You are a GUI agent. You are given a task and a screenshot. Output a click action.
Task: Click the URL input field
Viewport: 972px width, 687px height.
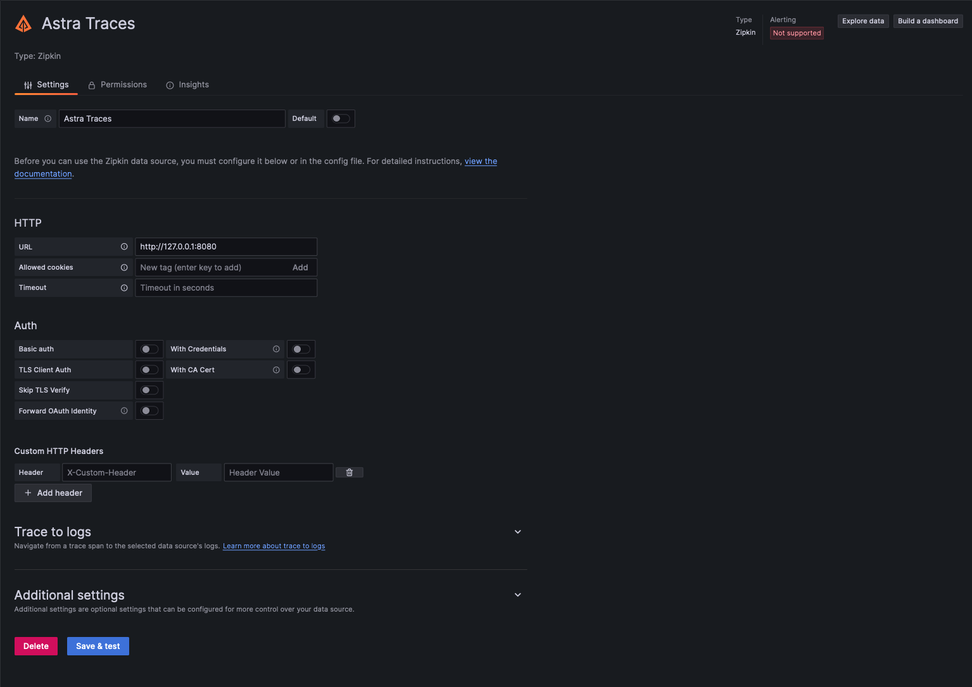click(226, 247)
